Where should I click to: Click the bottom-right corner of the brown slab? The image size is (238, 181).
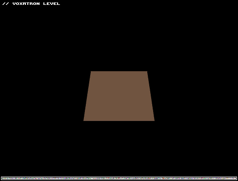point(154,121)
